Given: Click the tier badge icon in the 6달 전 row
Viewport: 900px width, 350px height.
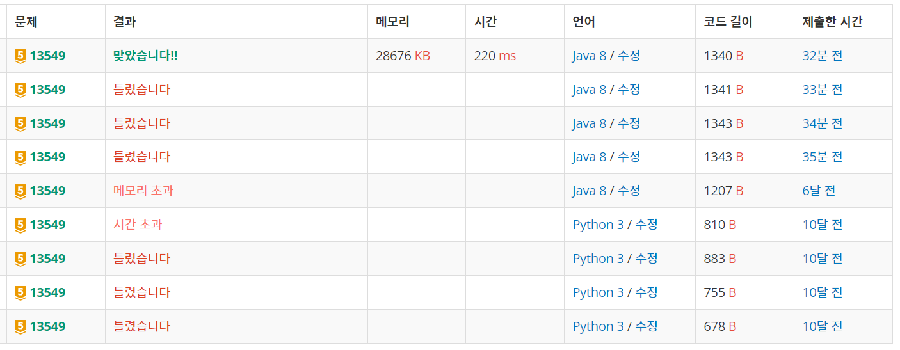Looking at the screenshot, I should [x=20, y=191].
